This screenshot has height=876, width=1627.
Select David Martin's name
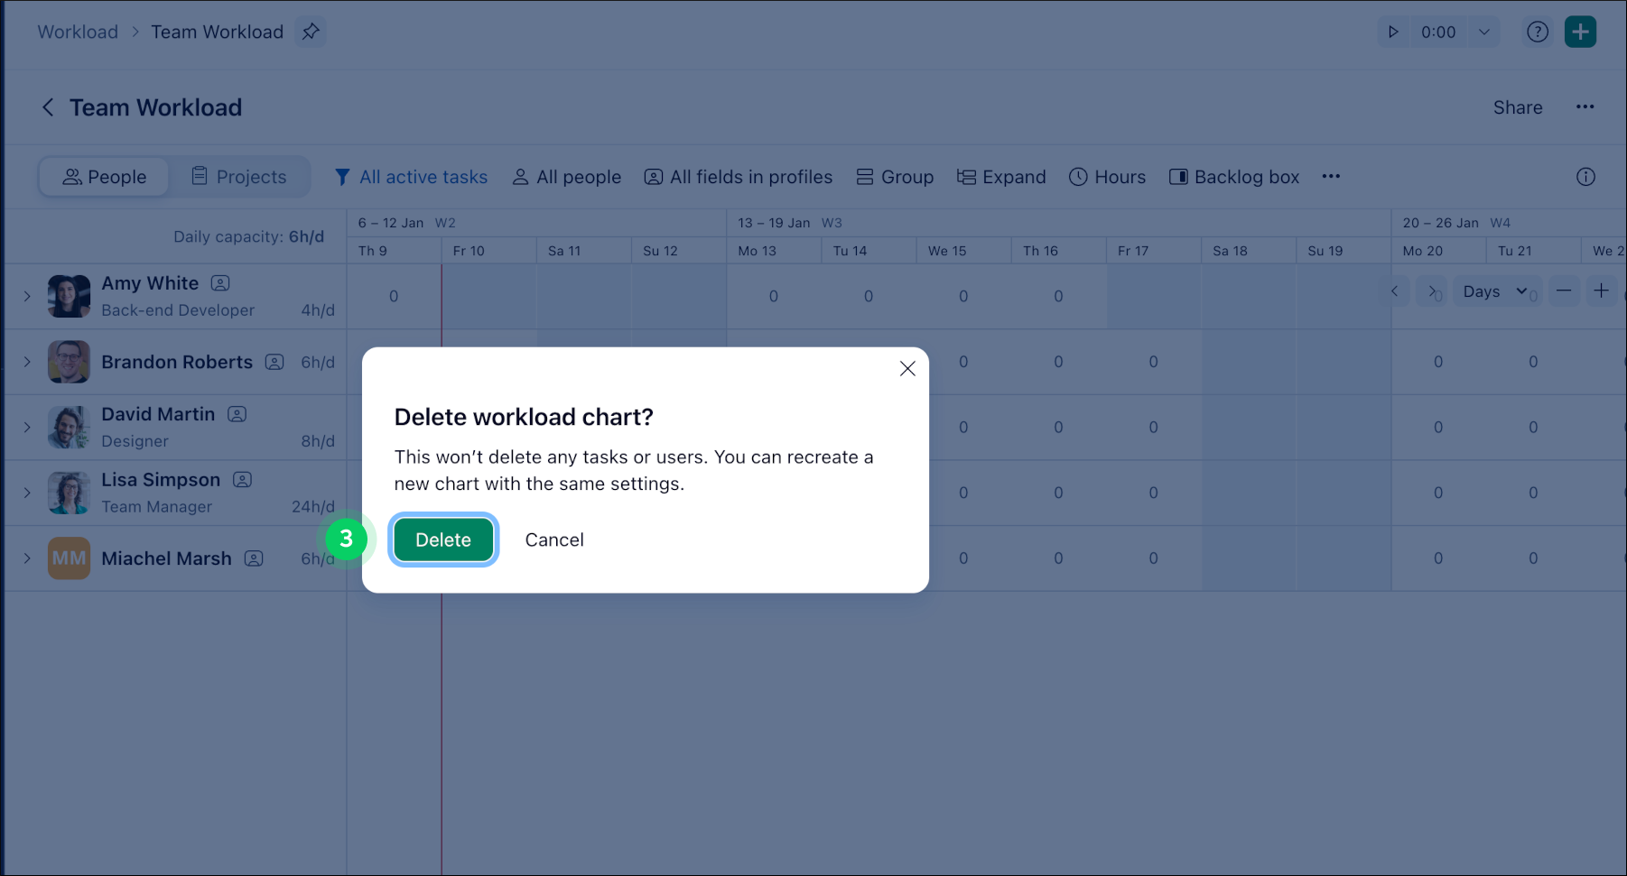pyautogui.click(x=158, y=414)
